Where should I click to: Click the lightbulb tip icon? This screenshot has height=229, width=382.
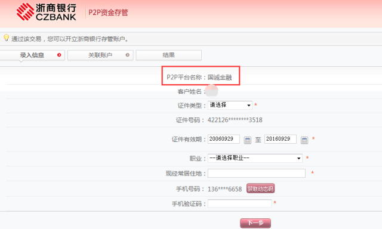[x=7, y=38]
